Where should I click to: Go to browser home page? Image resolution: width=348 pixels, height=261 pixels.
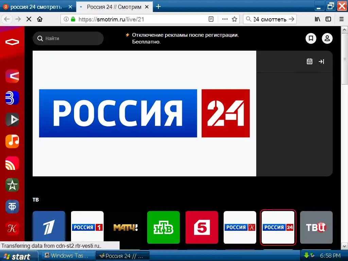tap(40, 19)
